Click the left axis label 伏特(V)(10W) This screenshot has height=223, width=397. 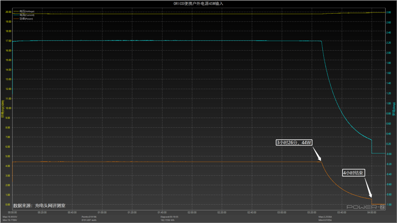(3, 109)
